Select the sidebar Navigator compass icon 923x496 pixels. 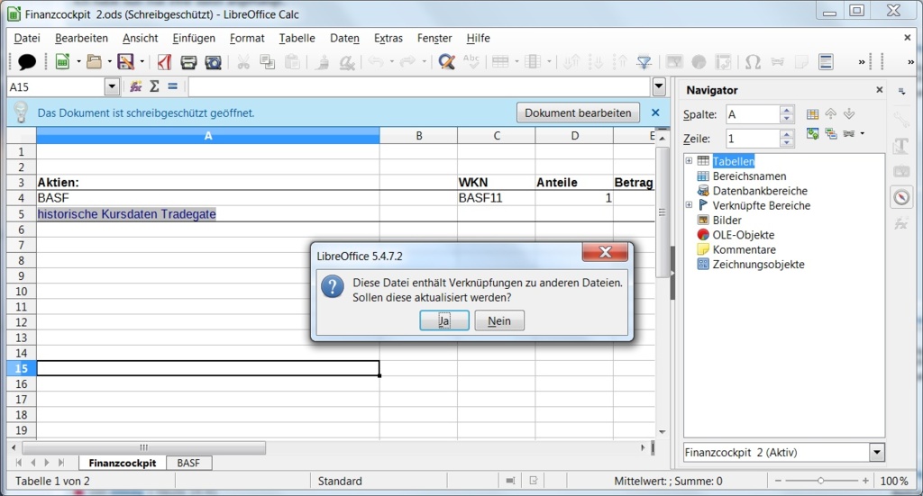pos(901,197)
